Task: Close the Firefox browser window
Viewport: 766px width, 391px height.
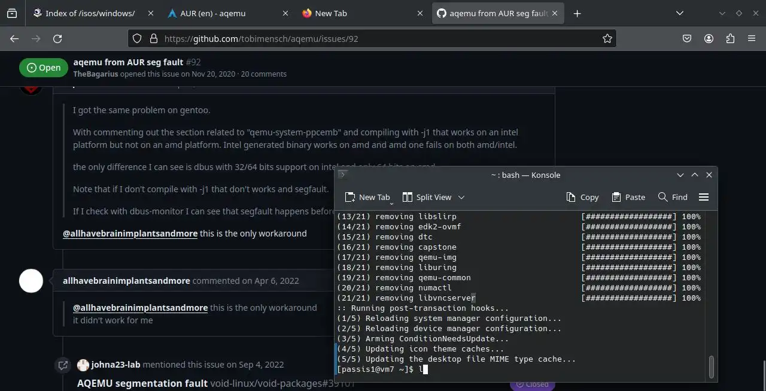Action: [x=755, y=13]
